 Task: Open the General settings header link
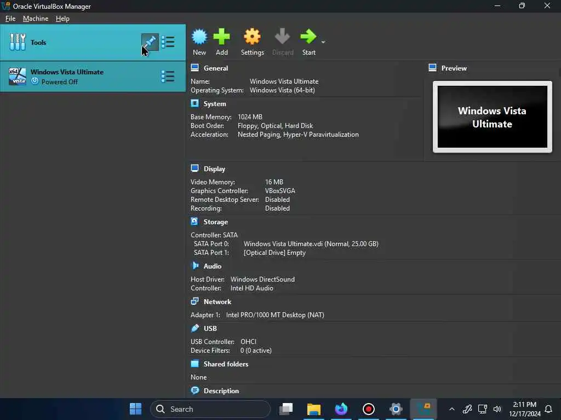pyautogui.click(x=216, y=68)
